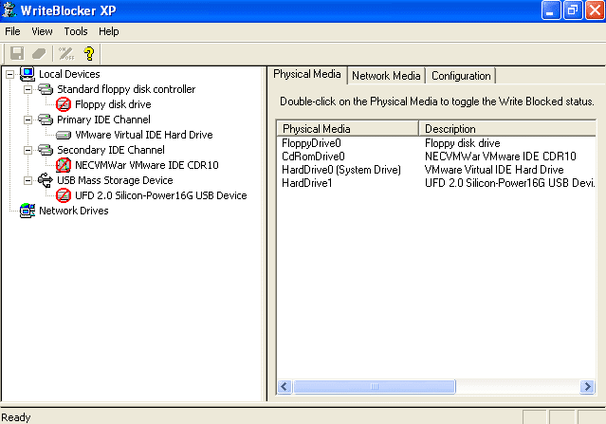Select CdRomDrive0 in the media list
This screenshot has width=606, height=424.
coord(313,157)
